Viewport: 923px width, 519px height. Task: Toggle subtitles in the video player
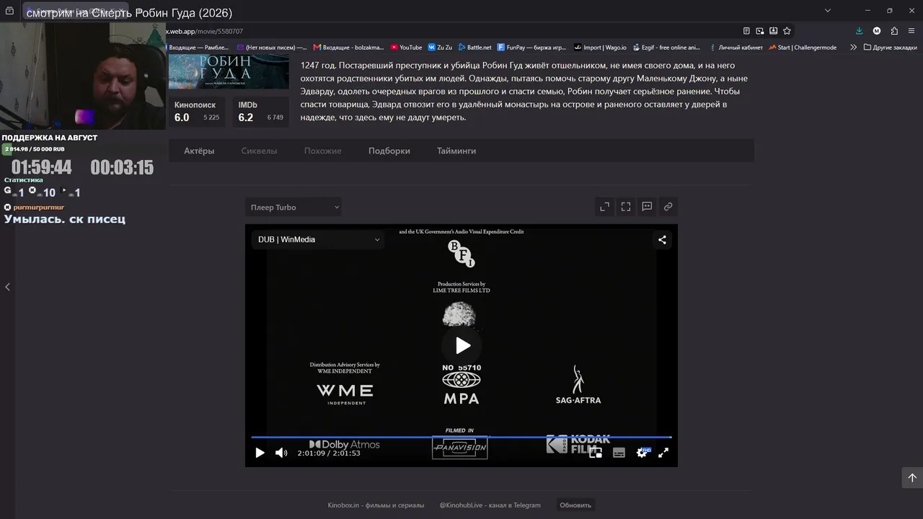tap(619, 453)
